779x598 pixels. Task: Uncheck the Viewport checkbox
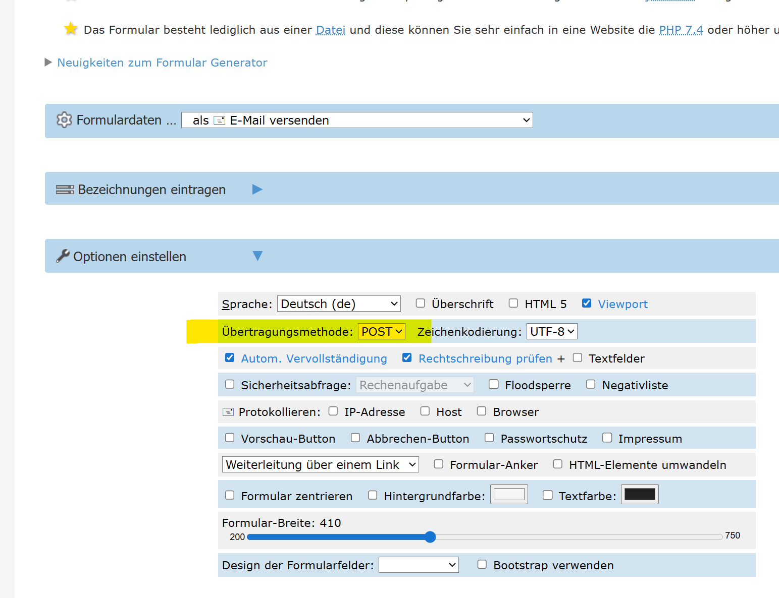pyautogui.click(x=587, y=303)
